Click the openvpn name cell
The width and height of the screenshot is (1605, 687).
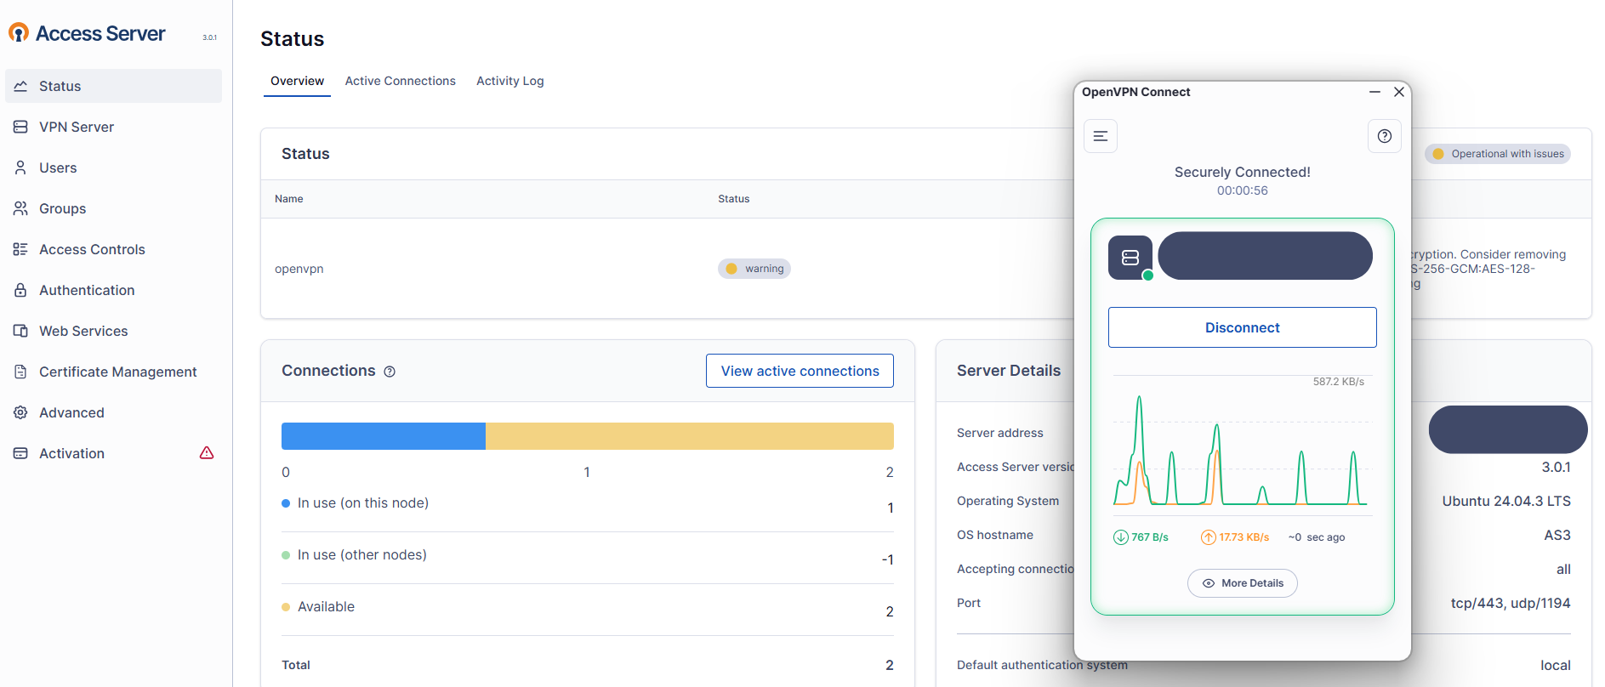pyautogui.click(x=299, y=269)
